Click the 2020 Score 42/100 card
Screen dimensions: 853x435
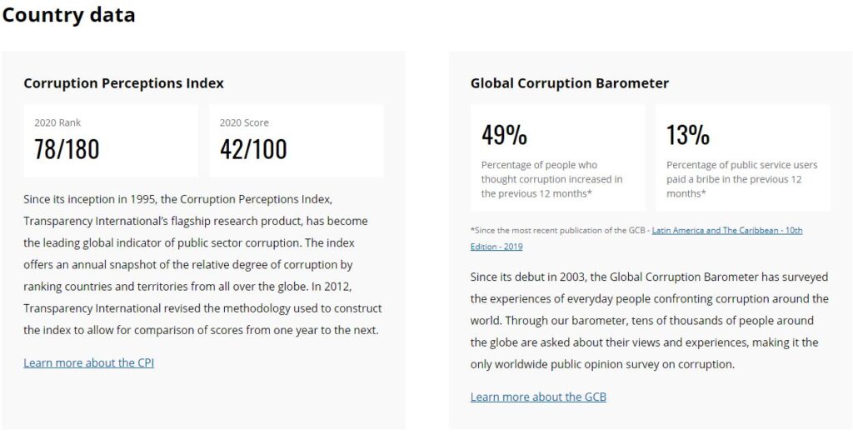tap(297, 141)
